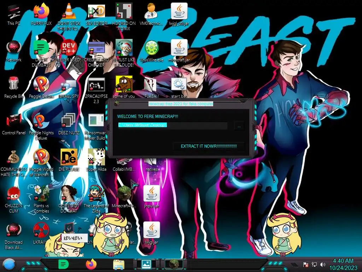This screenshot has width=362, height=272.
Task: Open the network tray icon
Action: (x=314, y=265)
